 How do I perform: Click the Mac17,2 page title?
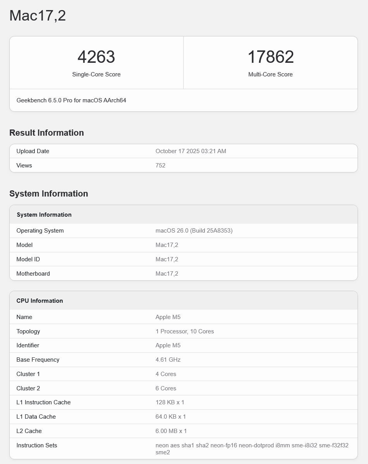point(38,16)
